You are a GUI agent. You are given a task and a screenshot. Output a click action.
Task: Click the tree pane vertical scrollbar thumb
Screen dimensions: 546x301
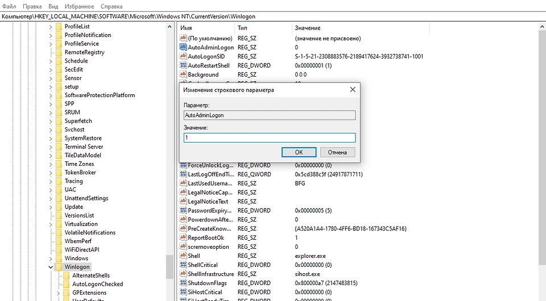[169, 267]
